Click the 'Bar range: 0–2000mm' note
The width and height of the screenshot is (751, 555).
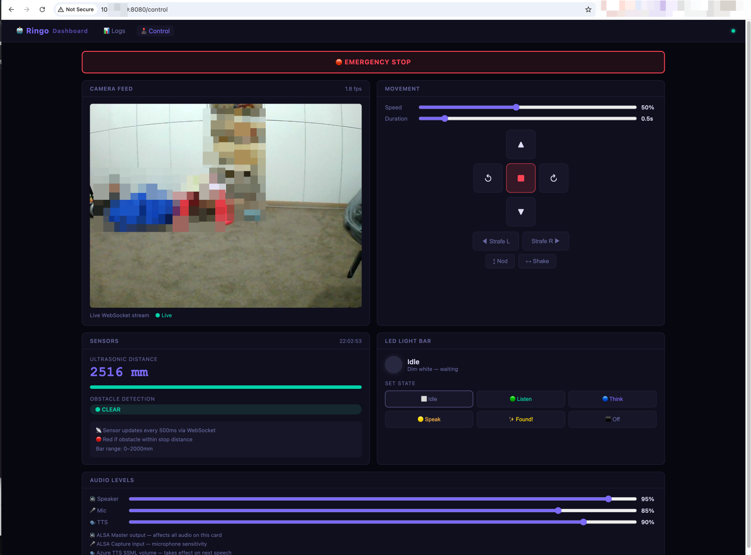(x=124, y=449)
